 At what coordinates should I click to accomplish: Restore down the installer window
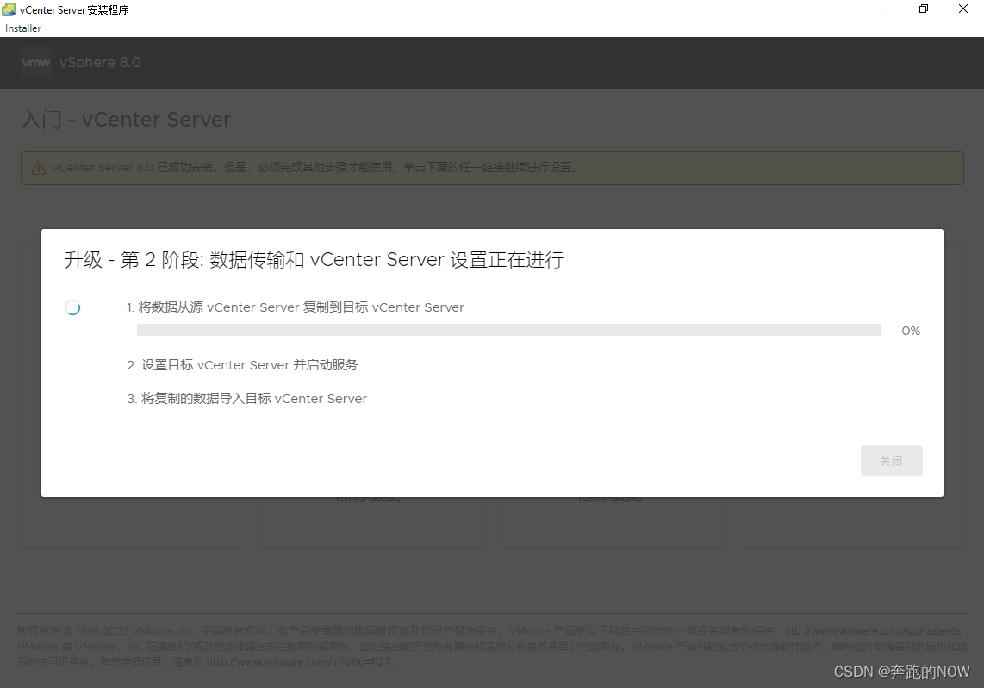pos(924,9)
